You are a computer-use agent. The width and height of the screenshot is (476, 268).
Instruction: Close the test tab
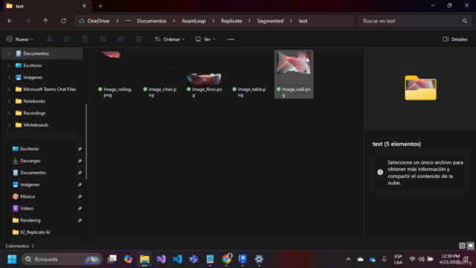pyautogui.click(x=84, y=6)
